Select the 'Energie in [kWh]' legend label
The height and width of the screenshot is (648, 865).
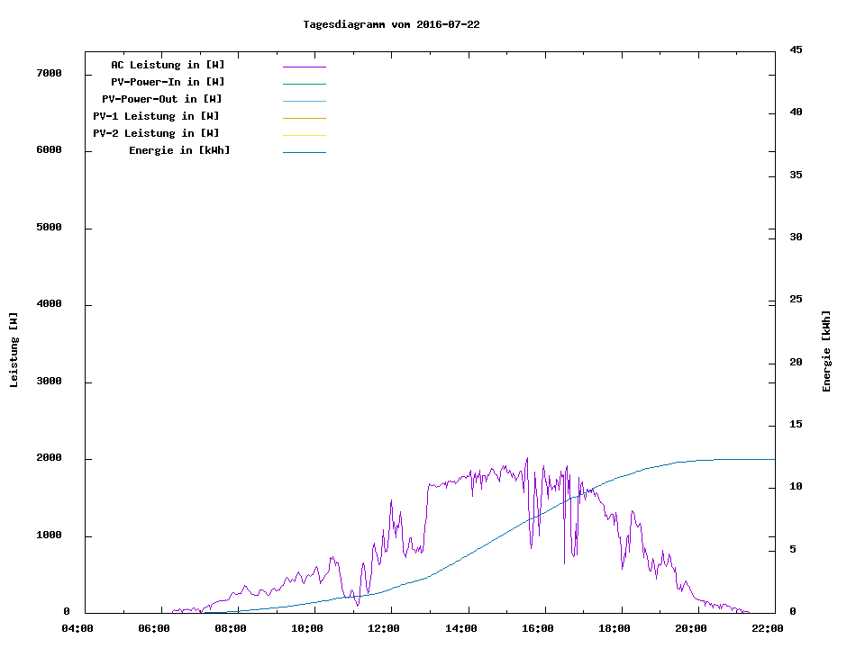(x=179, y=150)
